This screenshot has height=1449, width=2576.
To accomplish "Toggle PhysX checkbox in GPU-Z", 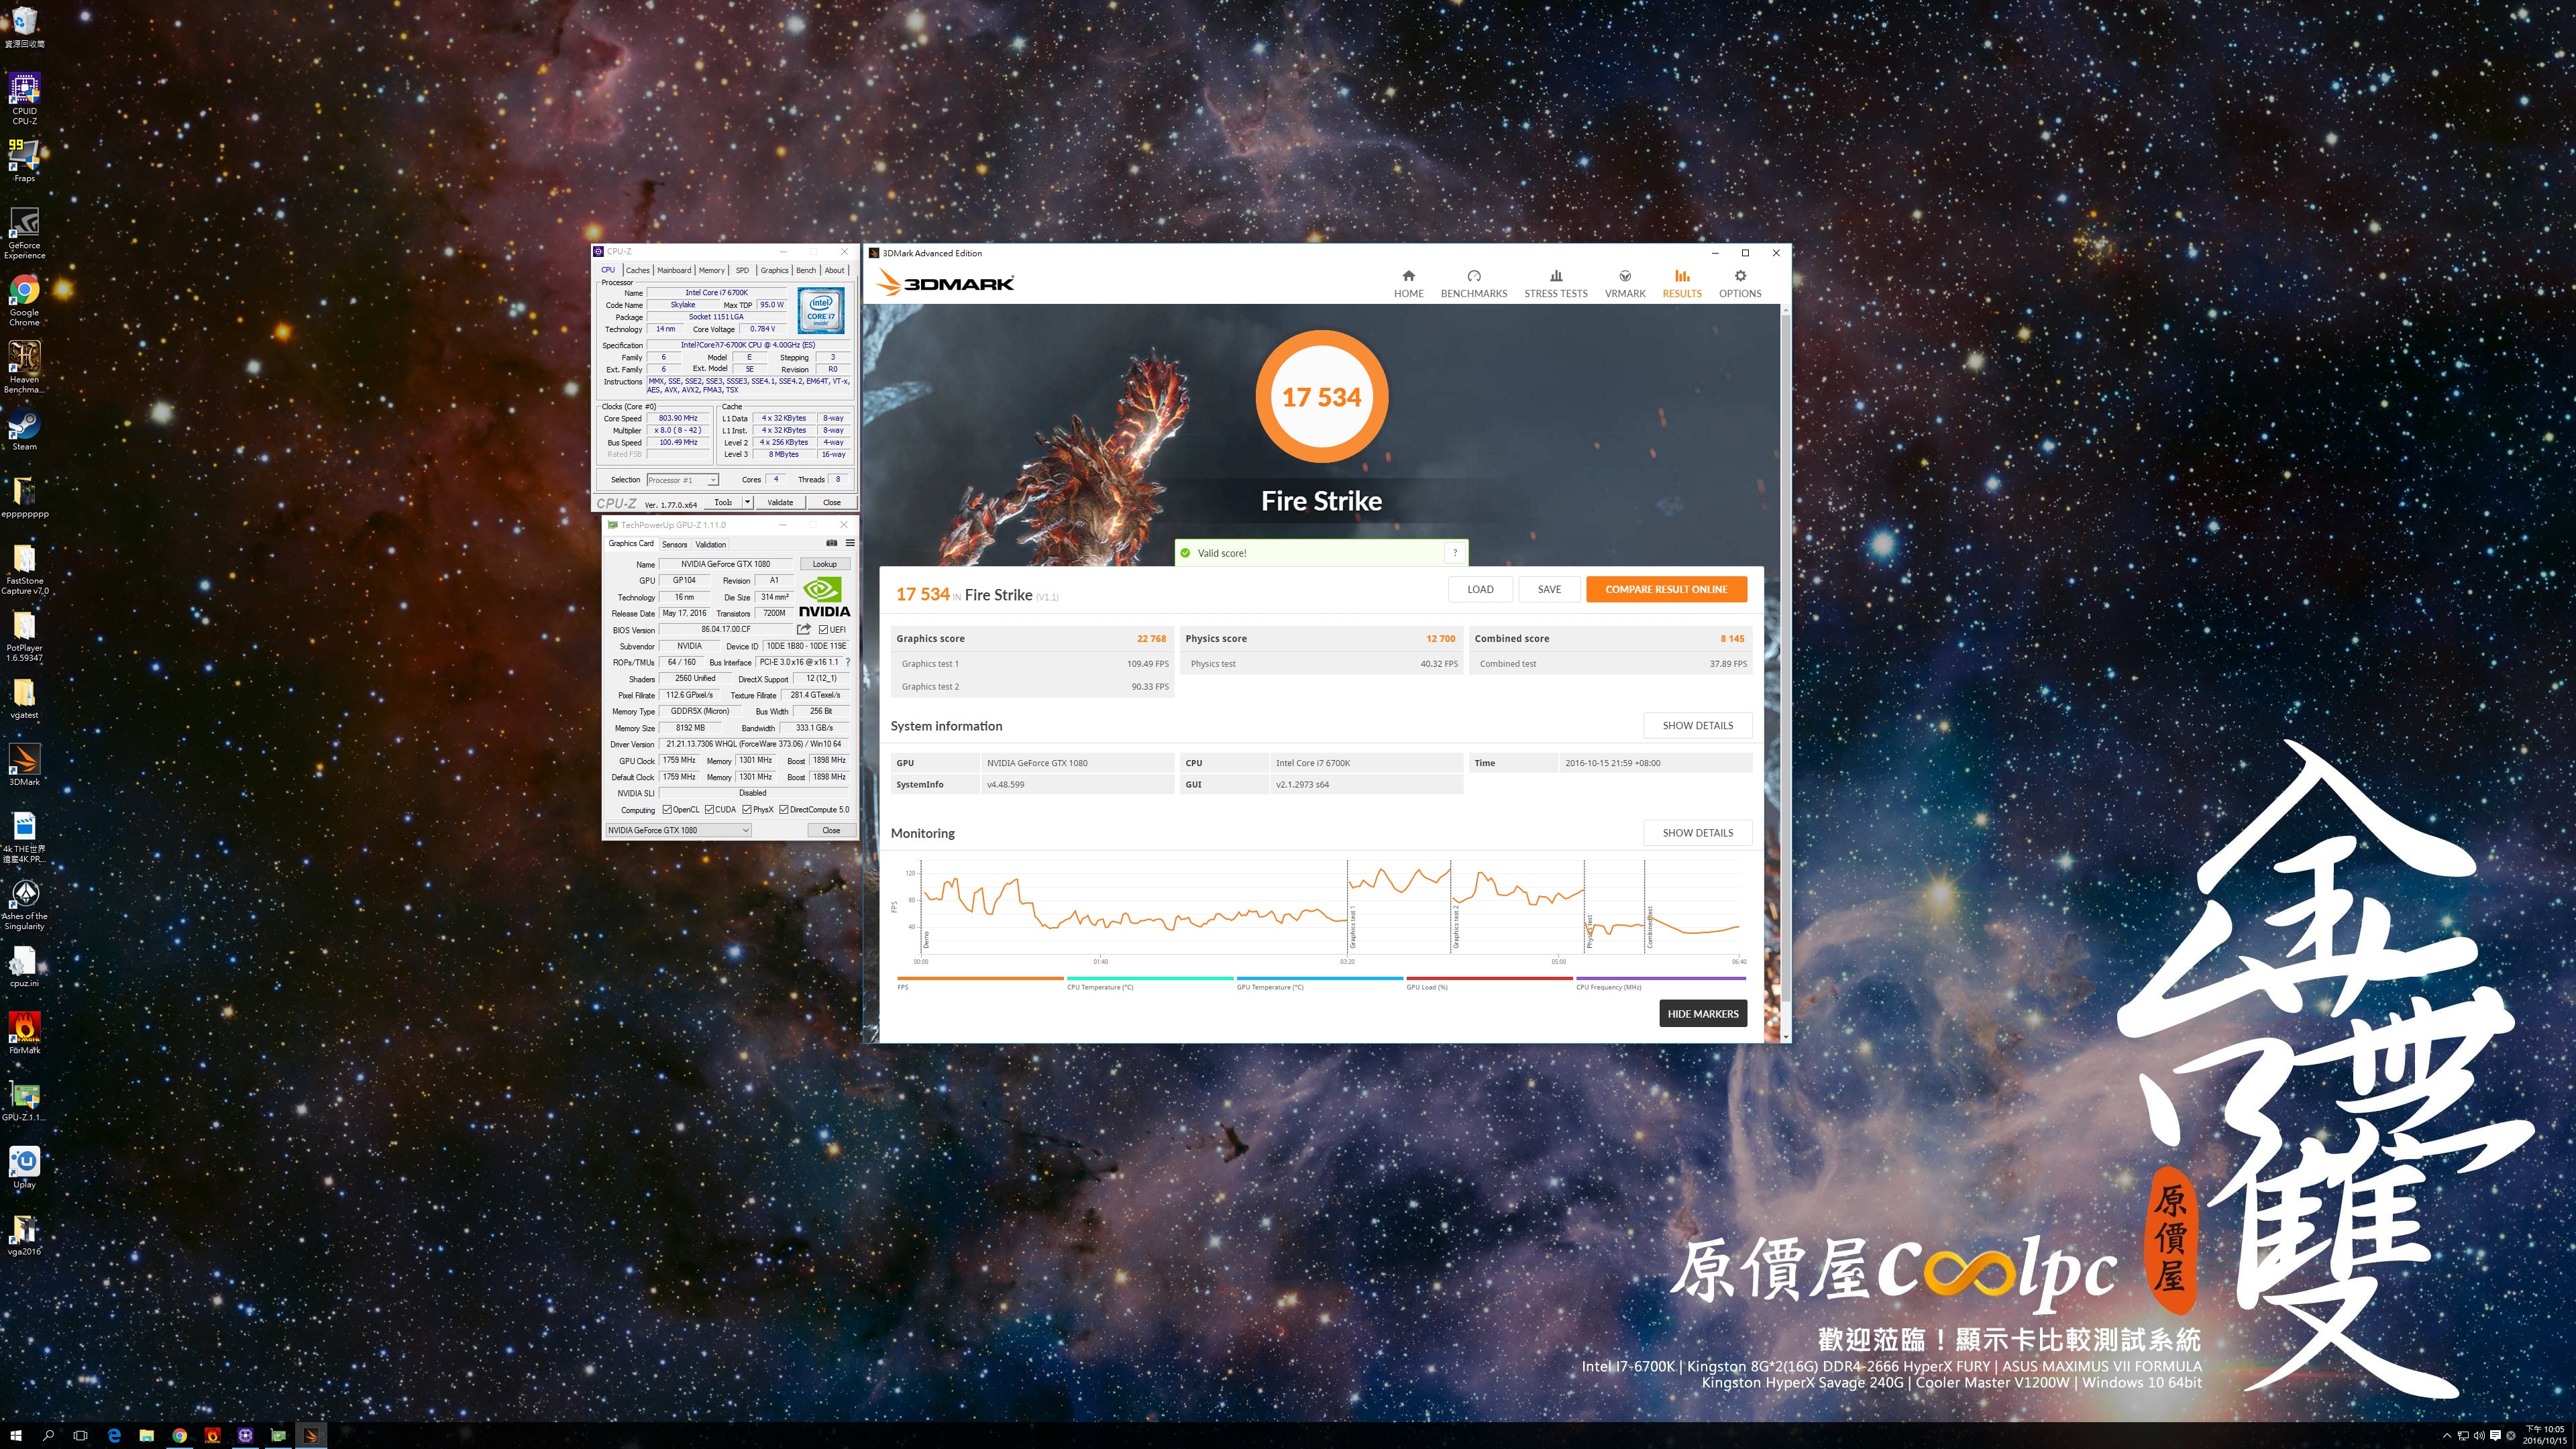I will [x=747, y=810].
